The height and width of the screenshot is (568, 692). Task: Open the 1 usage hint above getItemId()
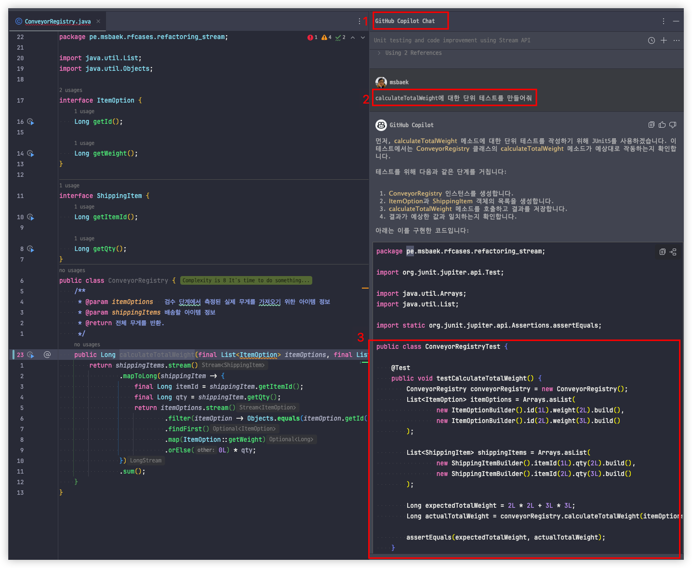pos(84,207)
